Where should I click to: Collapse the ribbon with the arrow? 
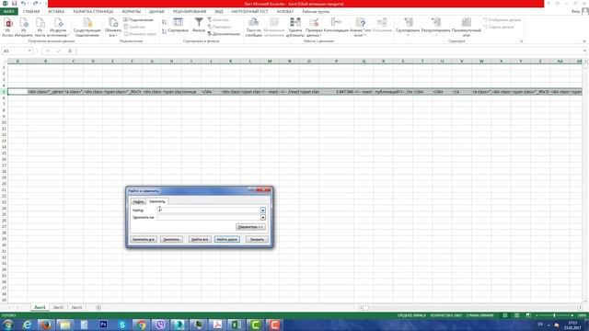coord(584,41)
